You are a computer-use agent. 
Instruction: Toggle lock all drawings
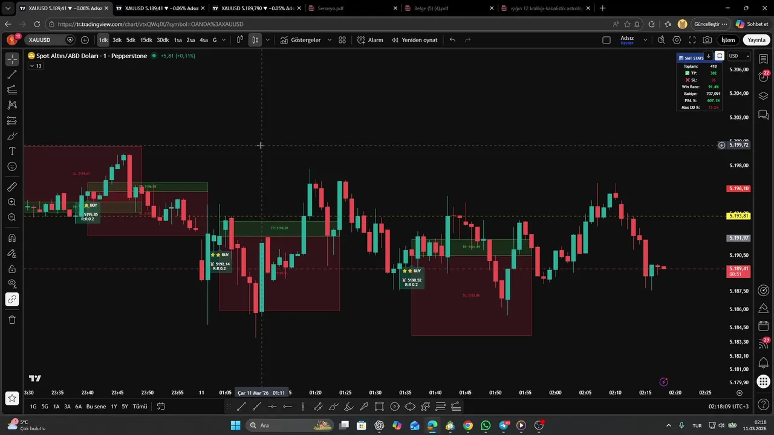click(x=12, y=269)
